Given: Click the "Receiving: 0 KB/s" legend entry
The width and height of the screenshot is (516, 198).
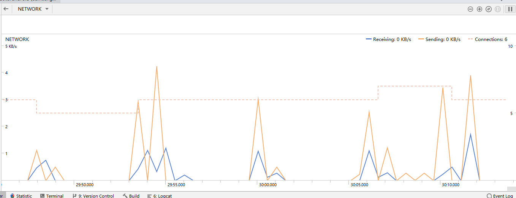Looking at the screenshot, I should [388, 39].
